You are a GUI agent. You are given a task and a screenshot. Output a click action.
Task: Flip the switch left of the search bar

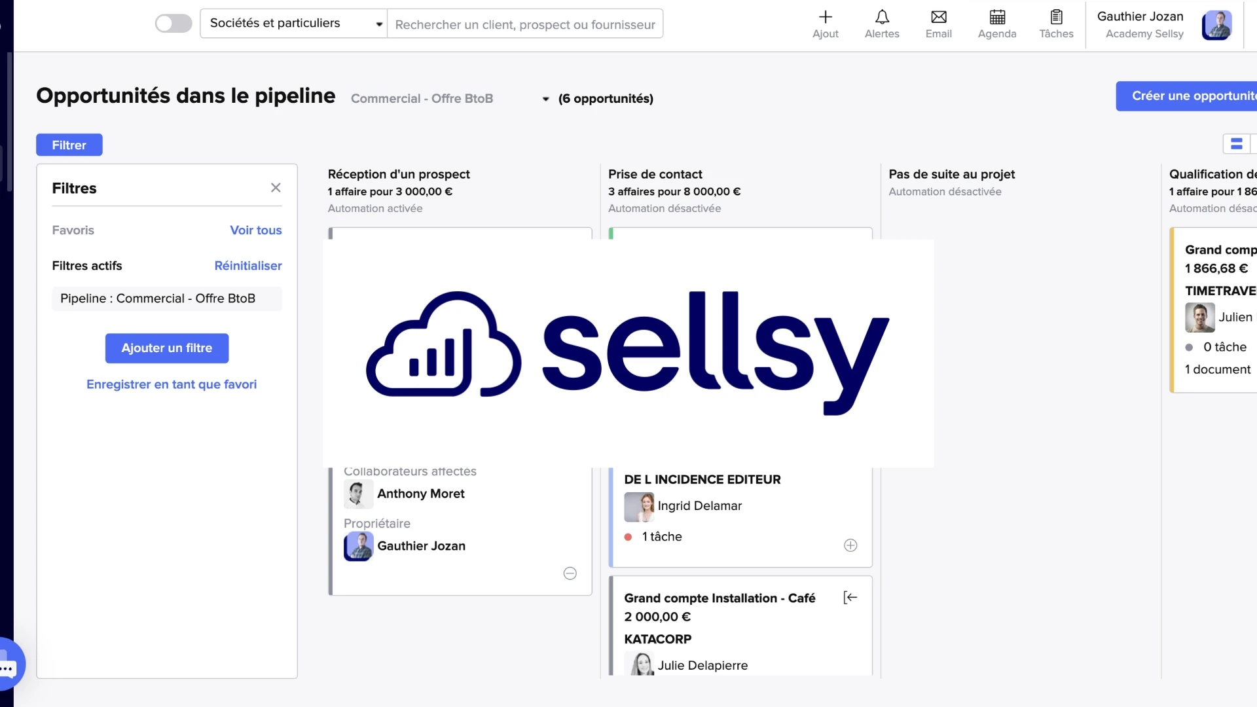(x=173, y=23)
